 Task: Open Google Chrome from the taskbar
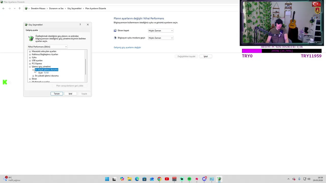(x=159, y=179)
